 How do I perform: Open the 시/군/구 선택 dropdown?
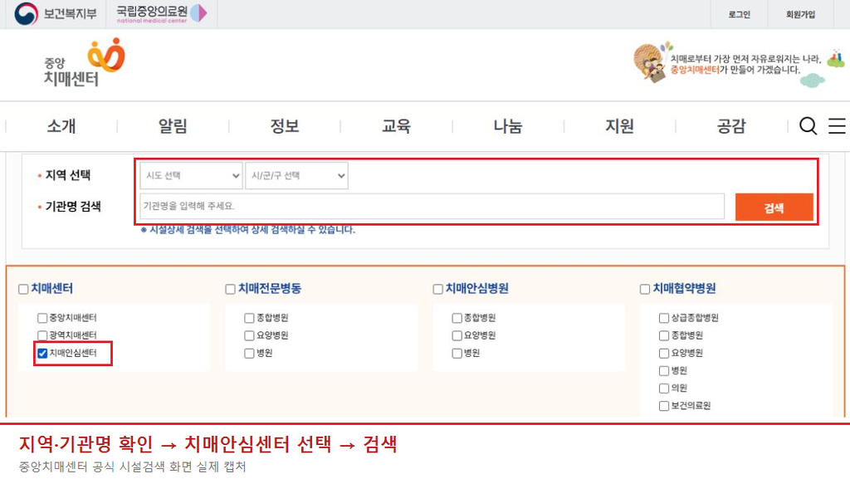(x=296, y=175)
